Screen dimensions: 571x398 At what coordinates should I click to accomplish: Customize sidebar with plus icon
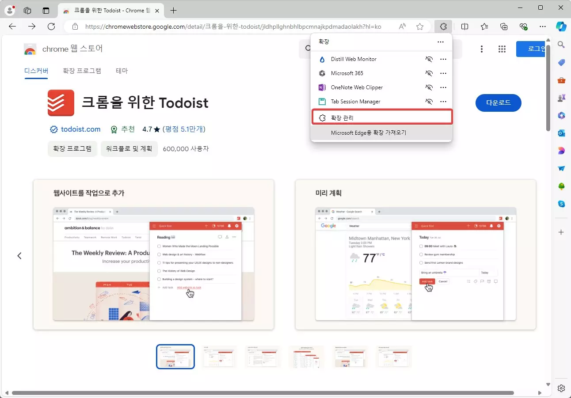coord(561,232)
